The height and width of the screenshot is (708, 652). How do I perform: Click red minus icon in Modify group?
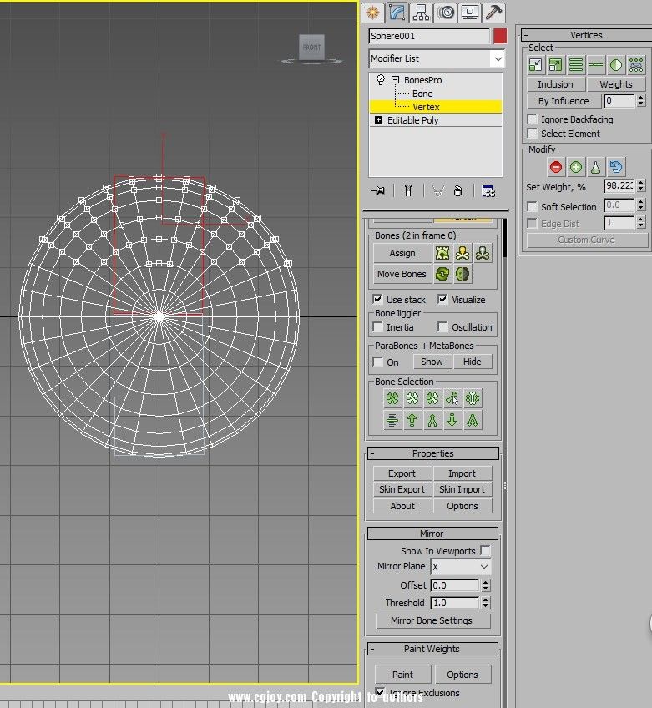click(556, 167)
